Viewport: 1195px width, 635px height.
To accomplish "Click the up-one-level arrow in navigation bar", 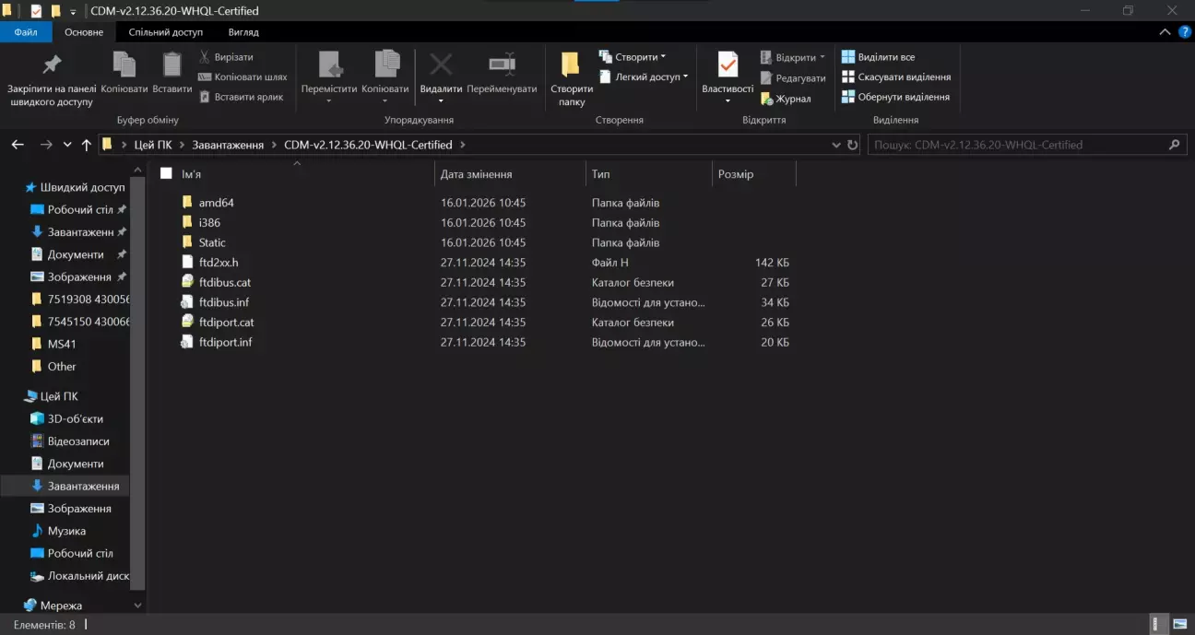I will click(87, 145).
